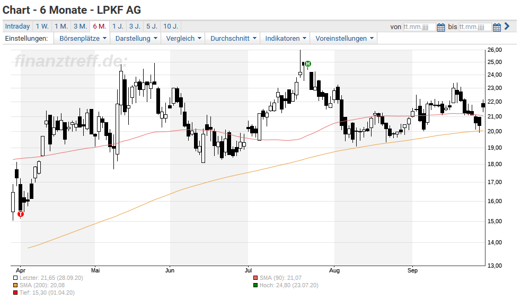Select the 1 M. timeframe tab
This screenshot has width=521, height=301.
click(x=61, y=26)
